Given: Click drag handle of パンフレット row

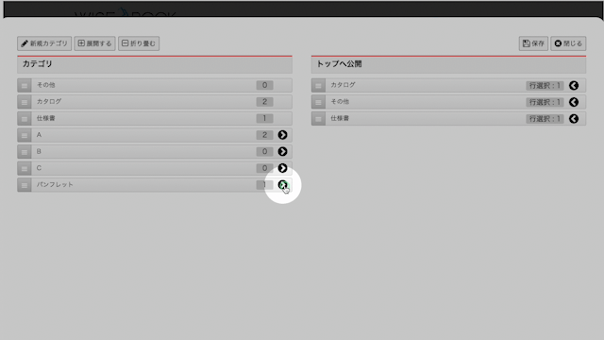Looking at the screenshot, I should click(25, 185).
